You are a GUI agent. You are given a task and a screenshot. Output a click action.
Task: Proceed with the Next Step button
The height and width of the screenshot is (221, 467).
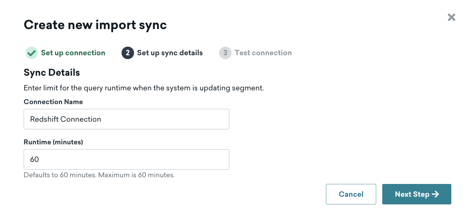[x=416, y=194]
